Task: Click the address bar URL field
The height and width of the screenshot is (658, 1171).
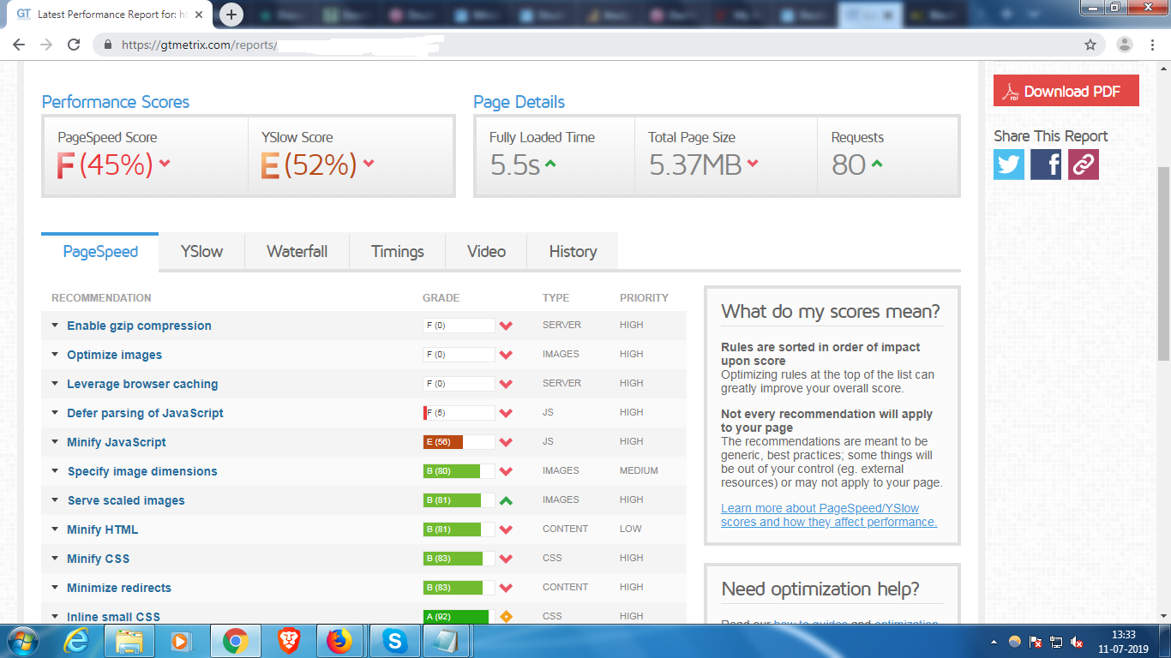Action: [x=592, y=45]
